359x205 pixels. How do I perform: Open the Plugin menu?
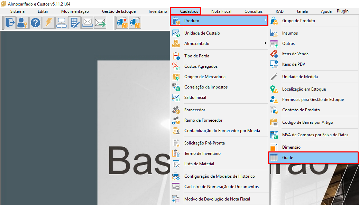pos(343,11)
